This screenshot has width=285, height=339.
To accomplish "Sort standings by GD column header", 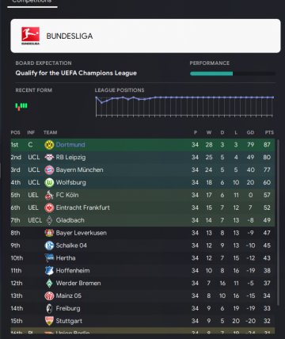I will 250,132.
